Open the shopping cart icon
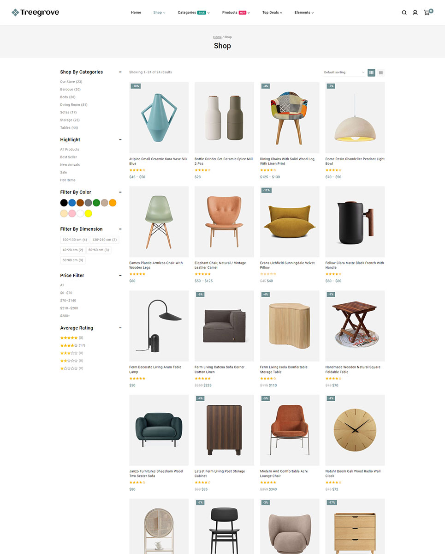Viewport: 445px width, 554px height. click(x=427, y=12)
